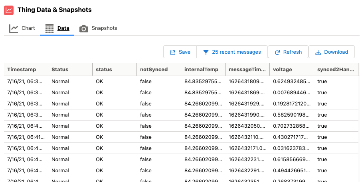Click the Thing Data & Snapshots title
Viewport: 364px width, 189px height.
55,10
